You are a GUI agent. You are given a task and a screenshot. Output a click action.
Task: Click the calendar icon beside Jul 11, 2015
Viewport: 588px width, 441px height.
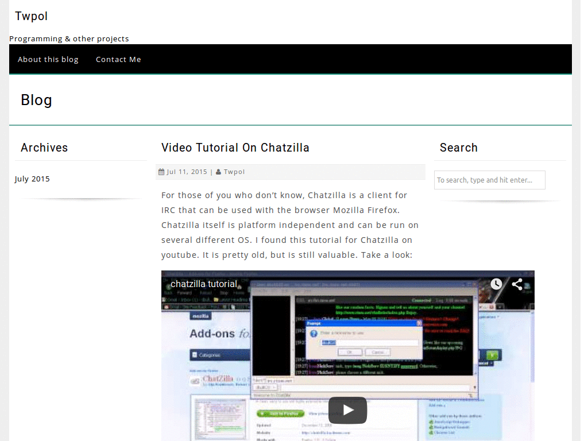pyautogui.click(x=161, y=172)
